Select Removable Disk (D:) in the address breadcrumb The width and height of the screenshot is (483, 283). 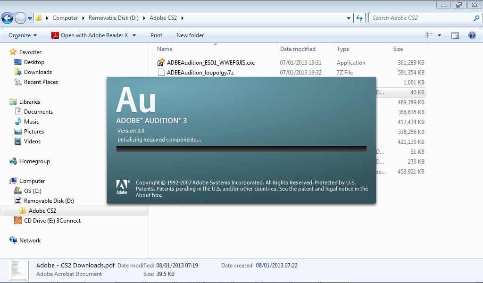[x=114, y=18]
